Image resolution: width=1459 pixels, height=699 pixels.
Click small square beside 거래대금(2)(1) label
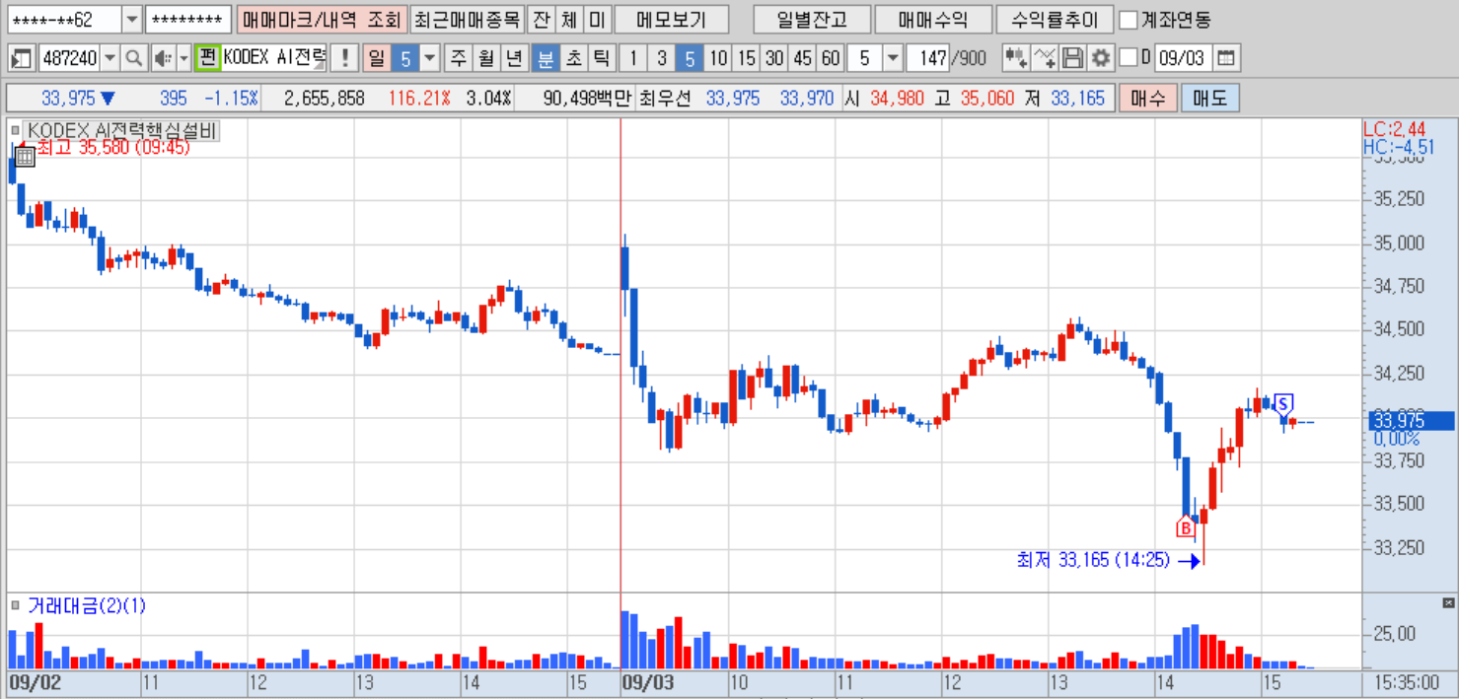click(x=15, y=606)
